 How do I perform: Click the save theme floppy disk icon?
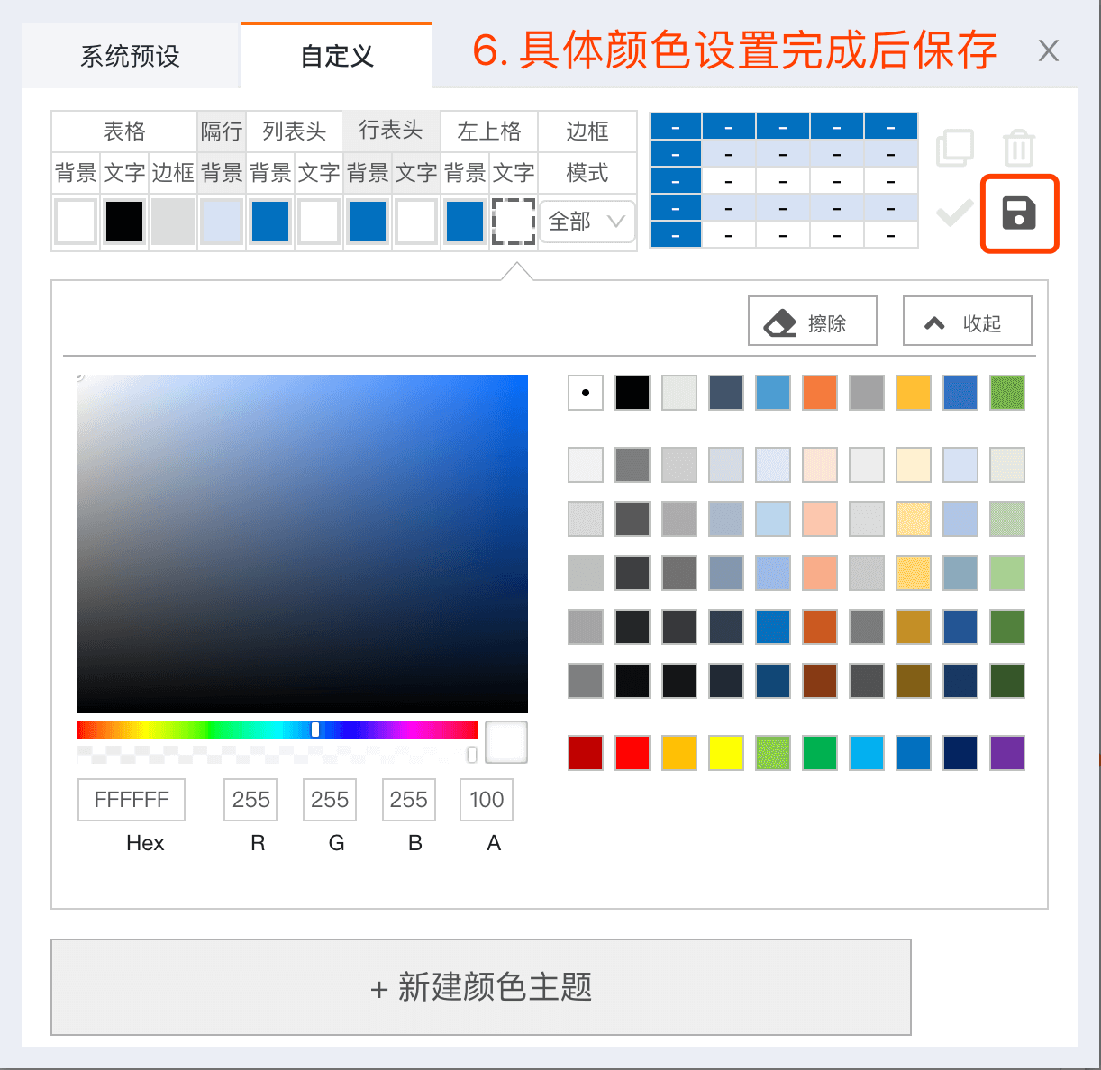[x=1019, y=214]
